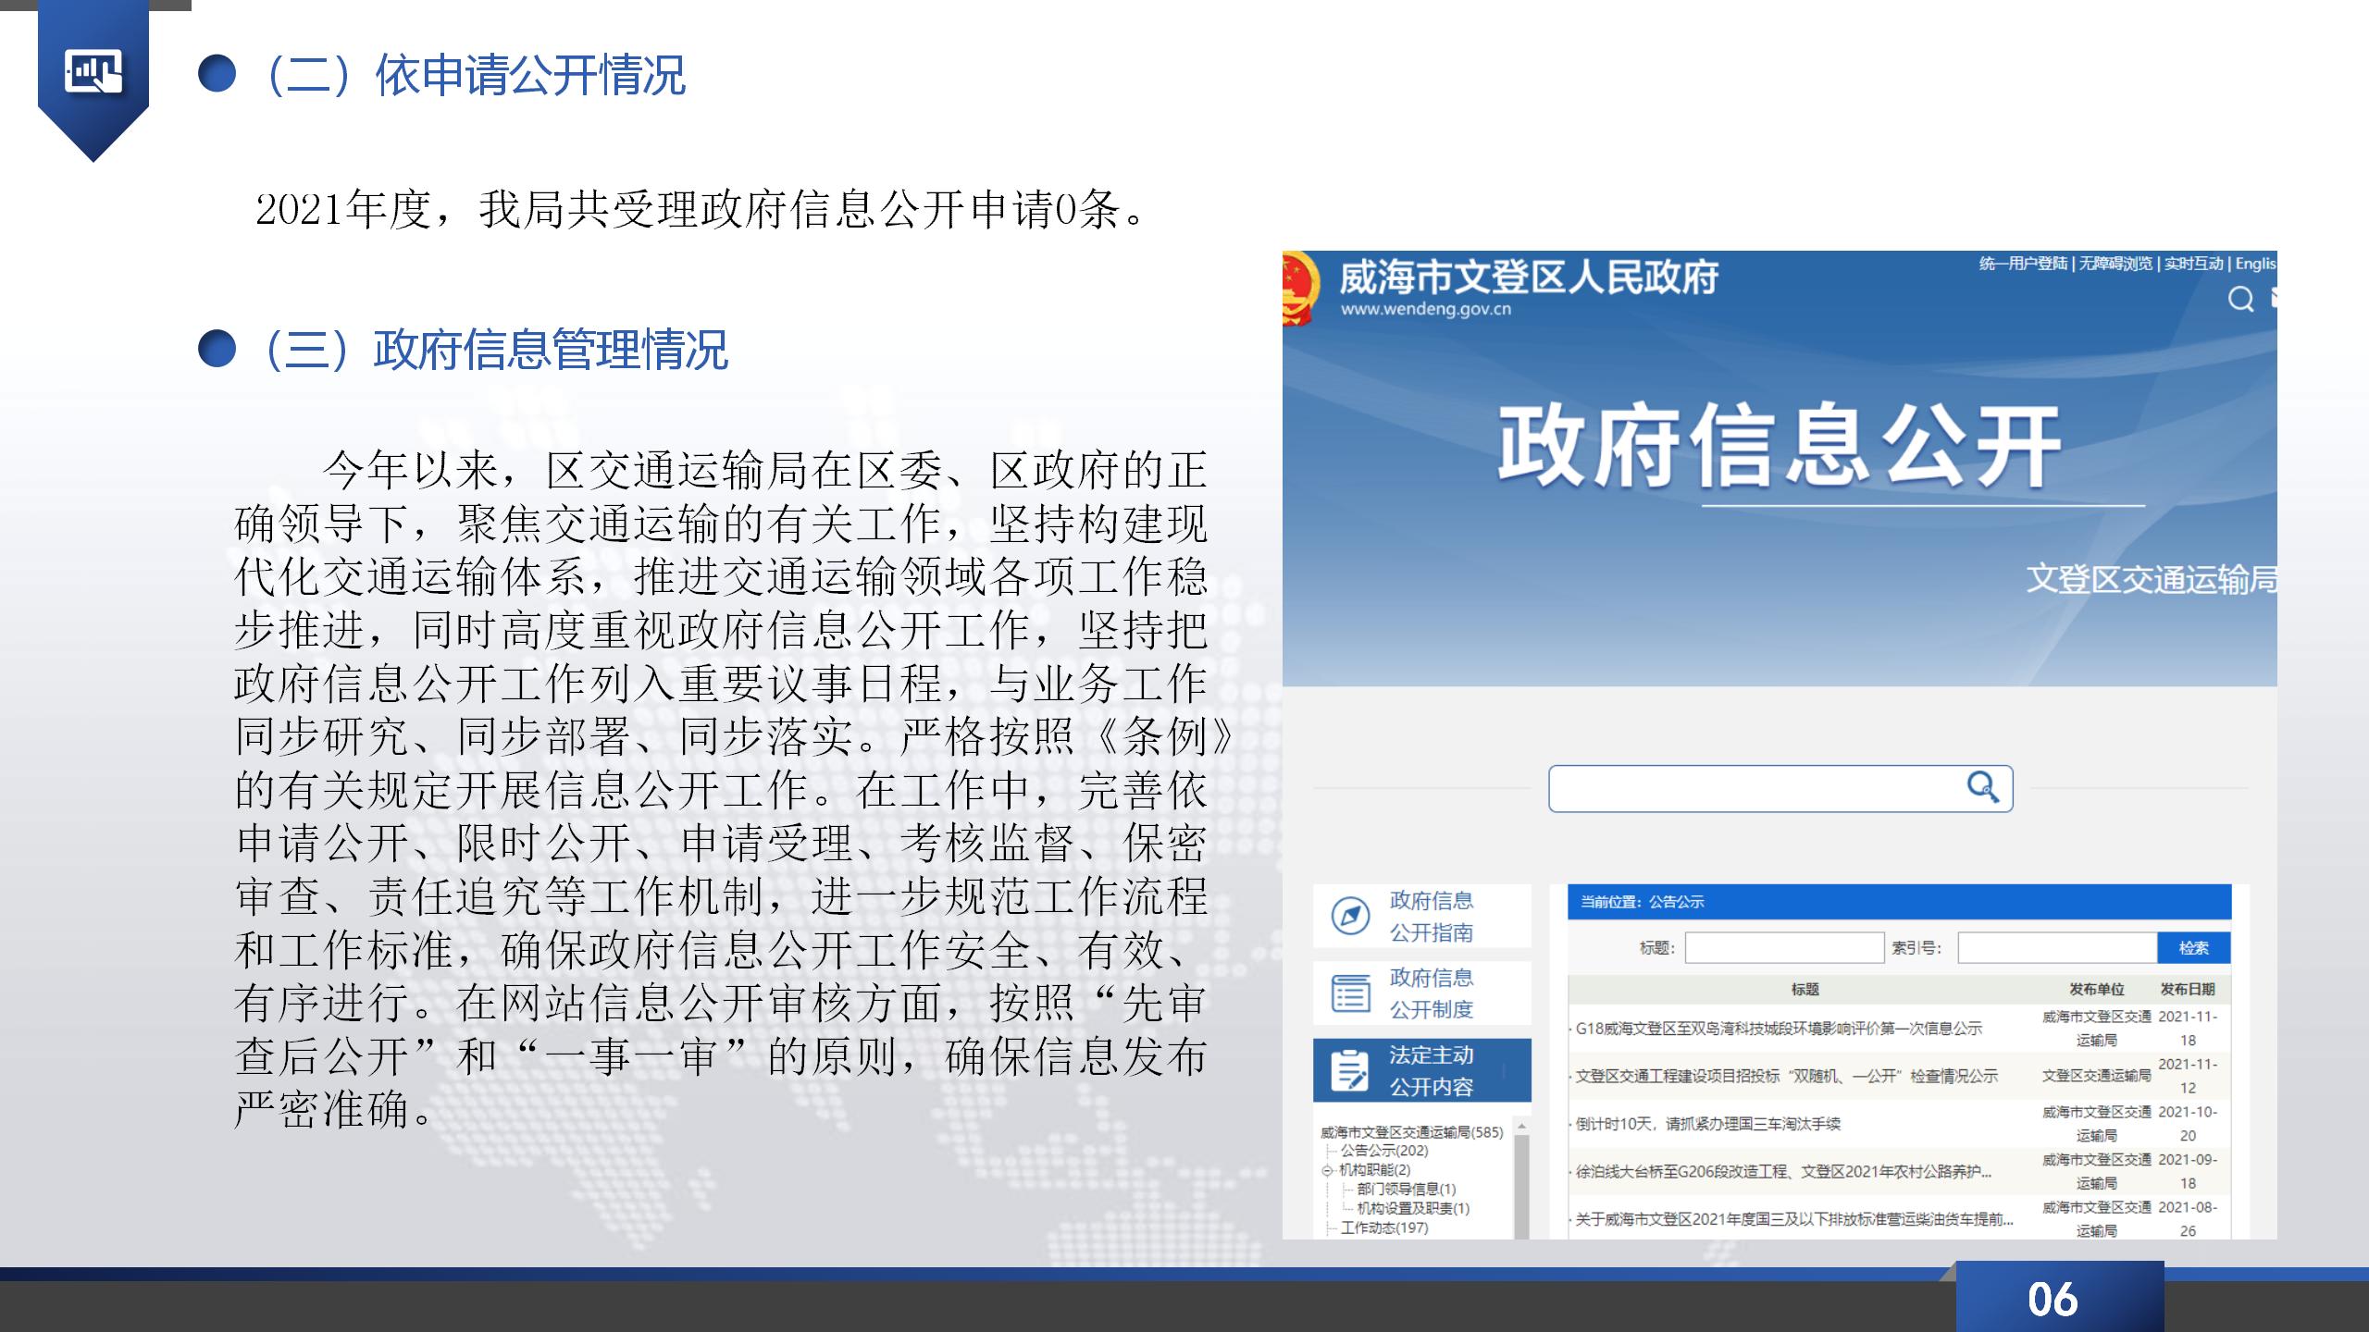Click the 标题 search input field
The height and width of the screenshot is (1332, 2369).
click(x=1783, y=948)
